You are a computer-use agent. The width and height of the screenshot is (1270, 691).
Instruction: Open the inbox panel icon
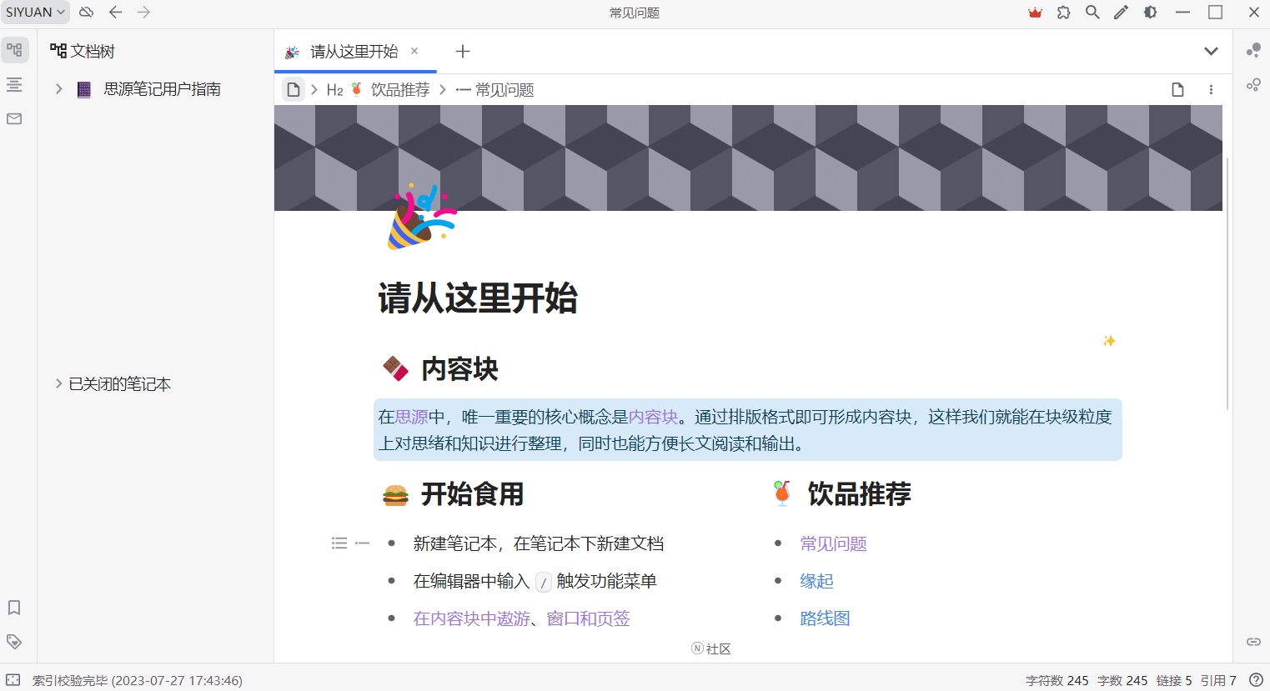[x=14, y=118]
